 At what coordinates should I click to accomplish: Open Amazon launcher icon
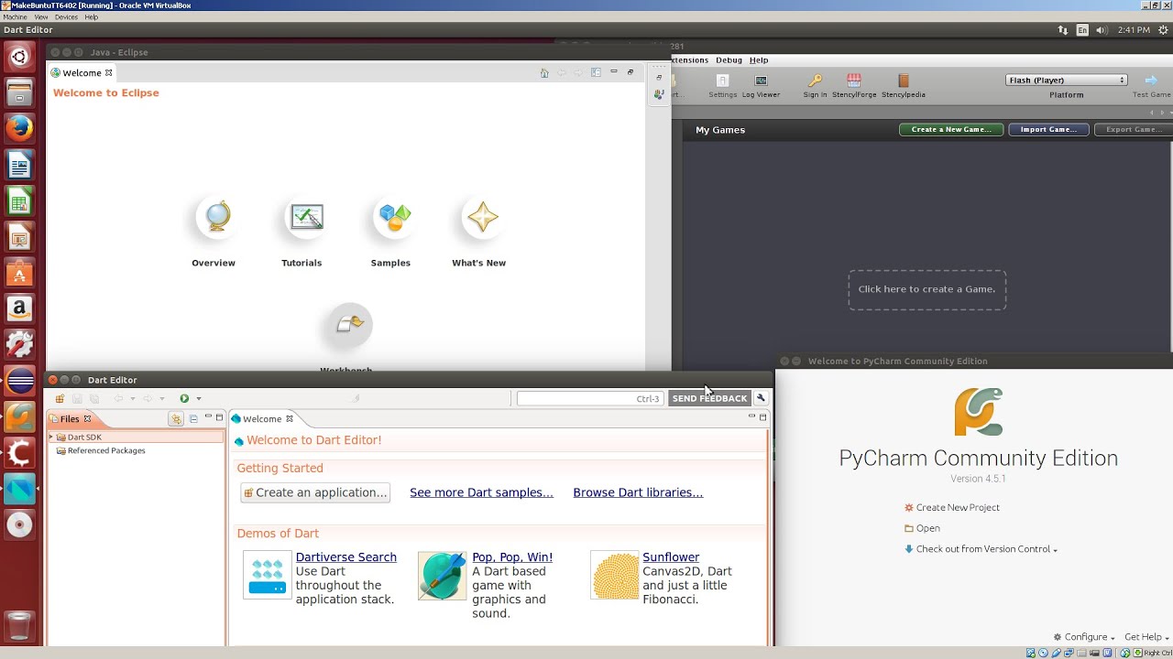[19, 309]
